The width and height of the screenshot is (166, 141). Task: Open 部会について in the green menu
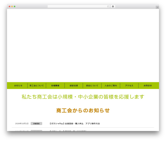(x=92, y=86)
